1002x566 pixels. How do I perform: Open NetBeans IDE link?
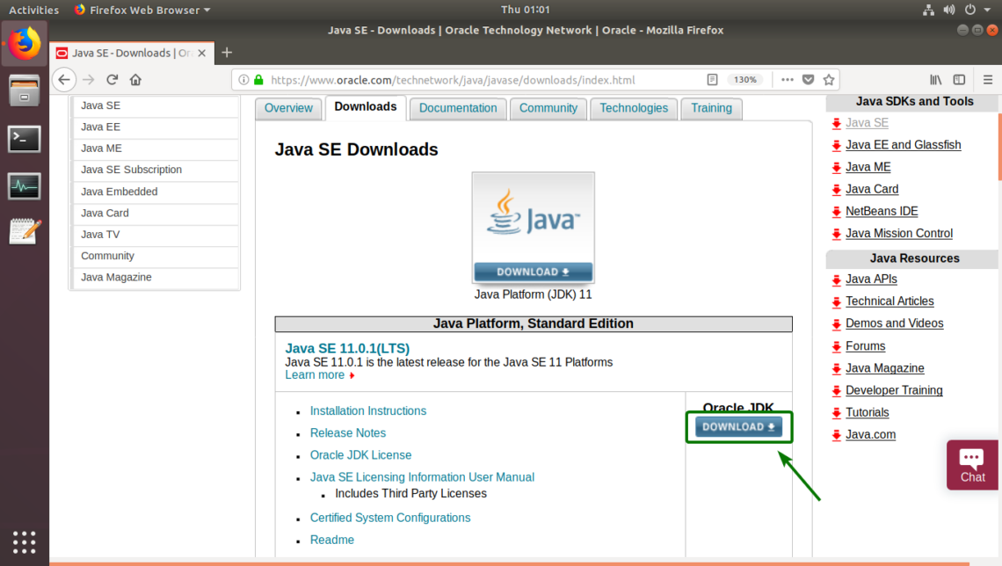(x=882, y=212)
